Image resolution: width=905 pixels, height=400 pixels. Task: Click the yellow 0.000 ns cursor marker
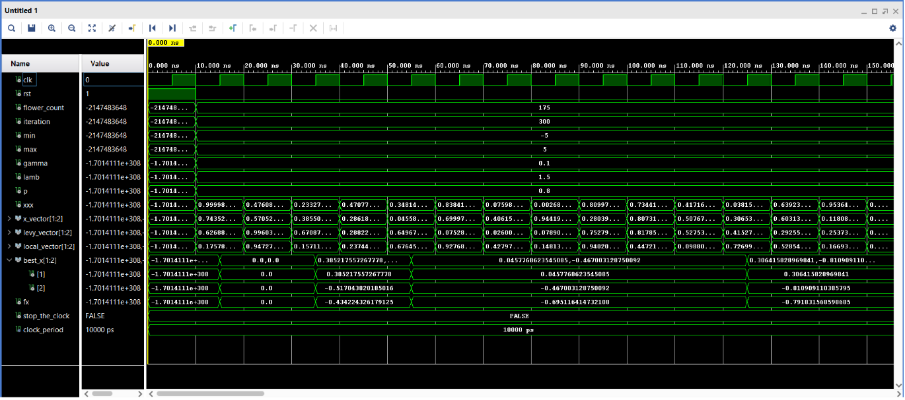(165, 43)
